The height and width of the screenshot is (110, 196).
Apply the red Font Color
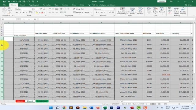(42, 12)
